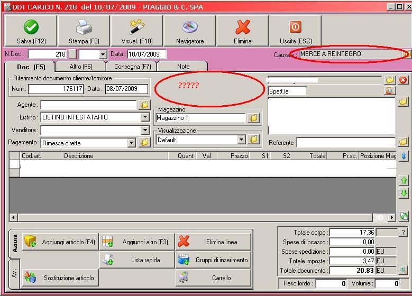Open folder icon next to Visualizzazione Default
Viewport: 412px width, 296px height.
tap(253, 140)
